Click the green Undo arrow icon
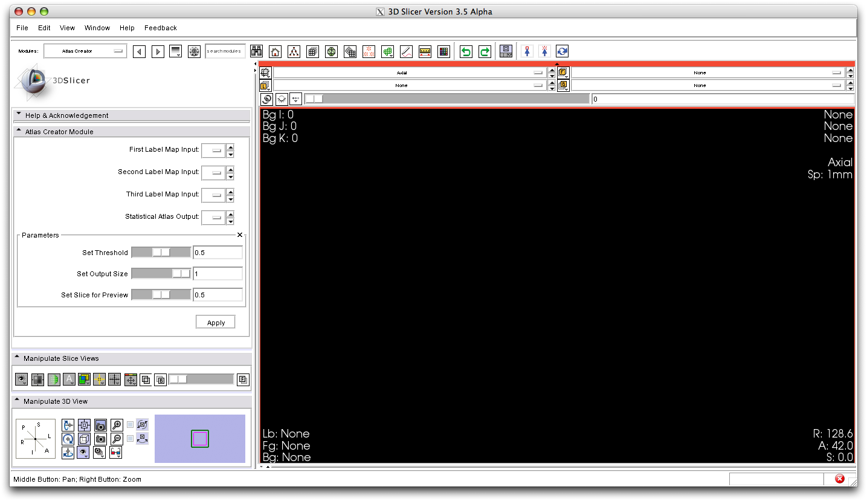This screenshot has width=867, height=501. click(x=466, y=52)
